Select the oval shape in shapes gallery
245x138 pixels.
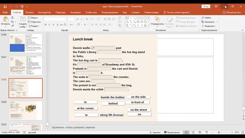coord(142,18)
